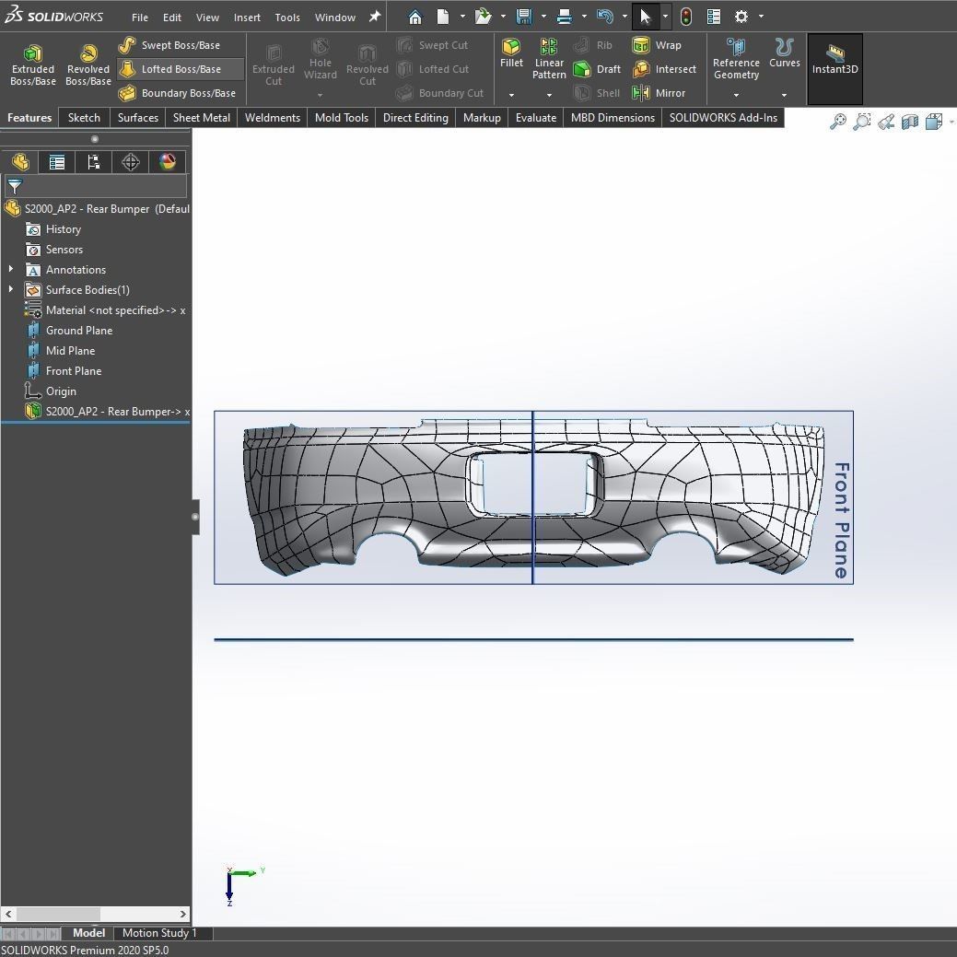Image resolution: width=957 pixels, height=957 pixels.
Task: Expand the Surface Bodies(1) node
Action: tap(10, 288)
